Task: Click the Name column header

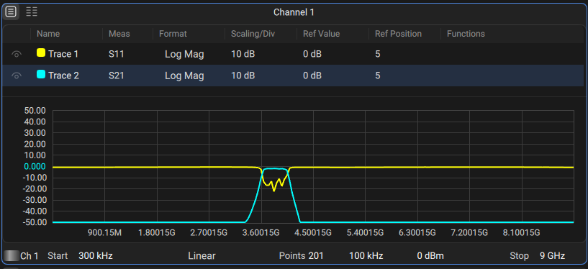Action: tap(48, 34)
